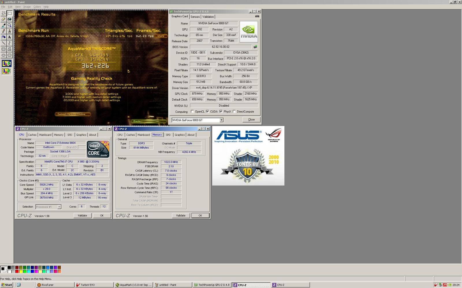Select the Ellipse shape tool

tap(3, 55)
